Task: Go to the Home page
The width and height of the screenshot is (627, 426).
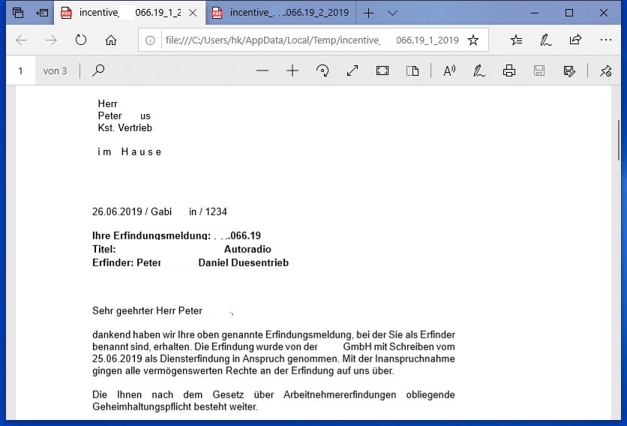Action: (111, 40)
